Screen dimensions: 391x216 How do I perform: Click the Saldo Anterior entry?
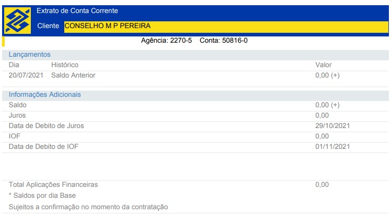coord(73,75)
